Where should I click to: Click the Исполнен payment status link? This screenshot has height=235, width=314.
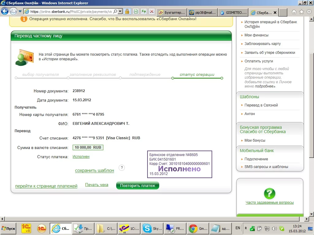[81, 157]
